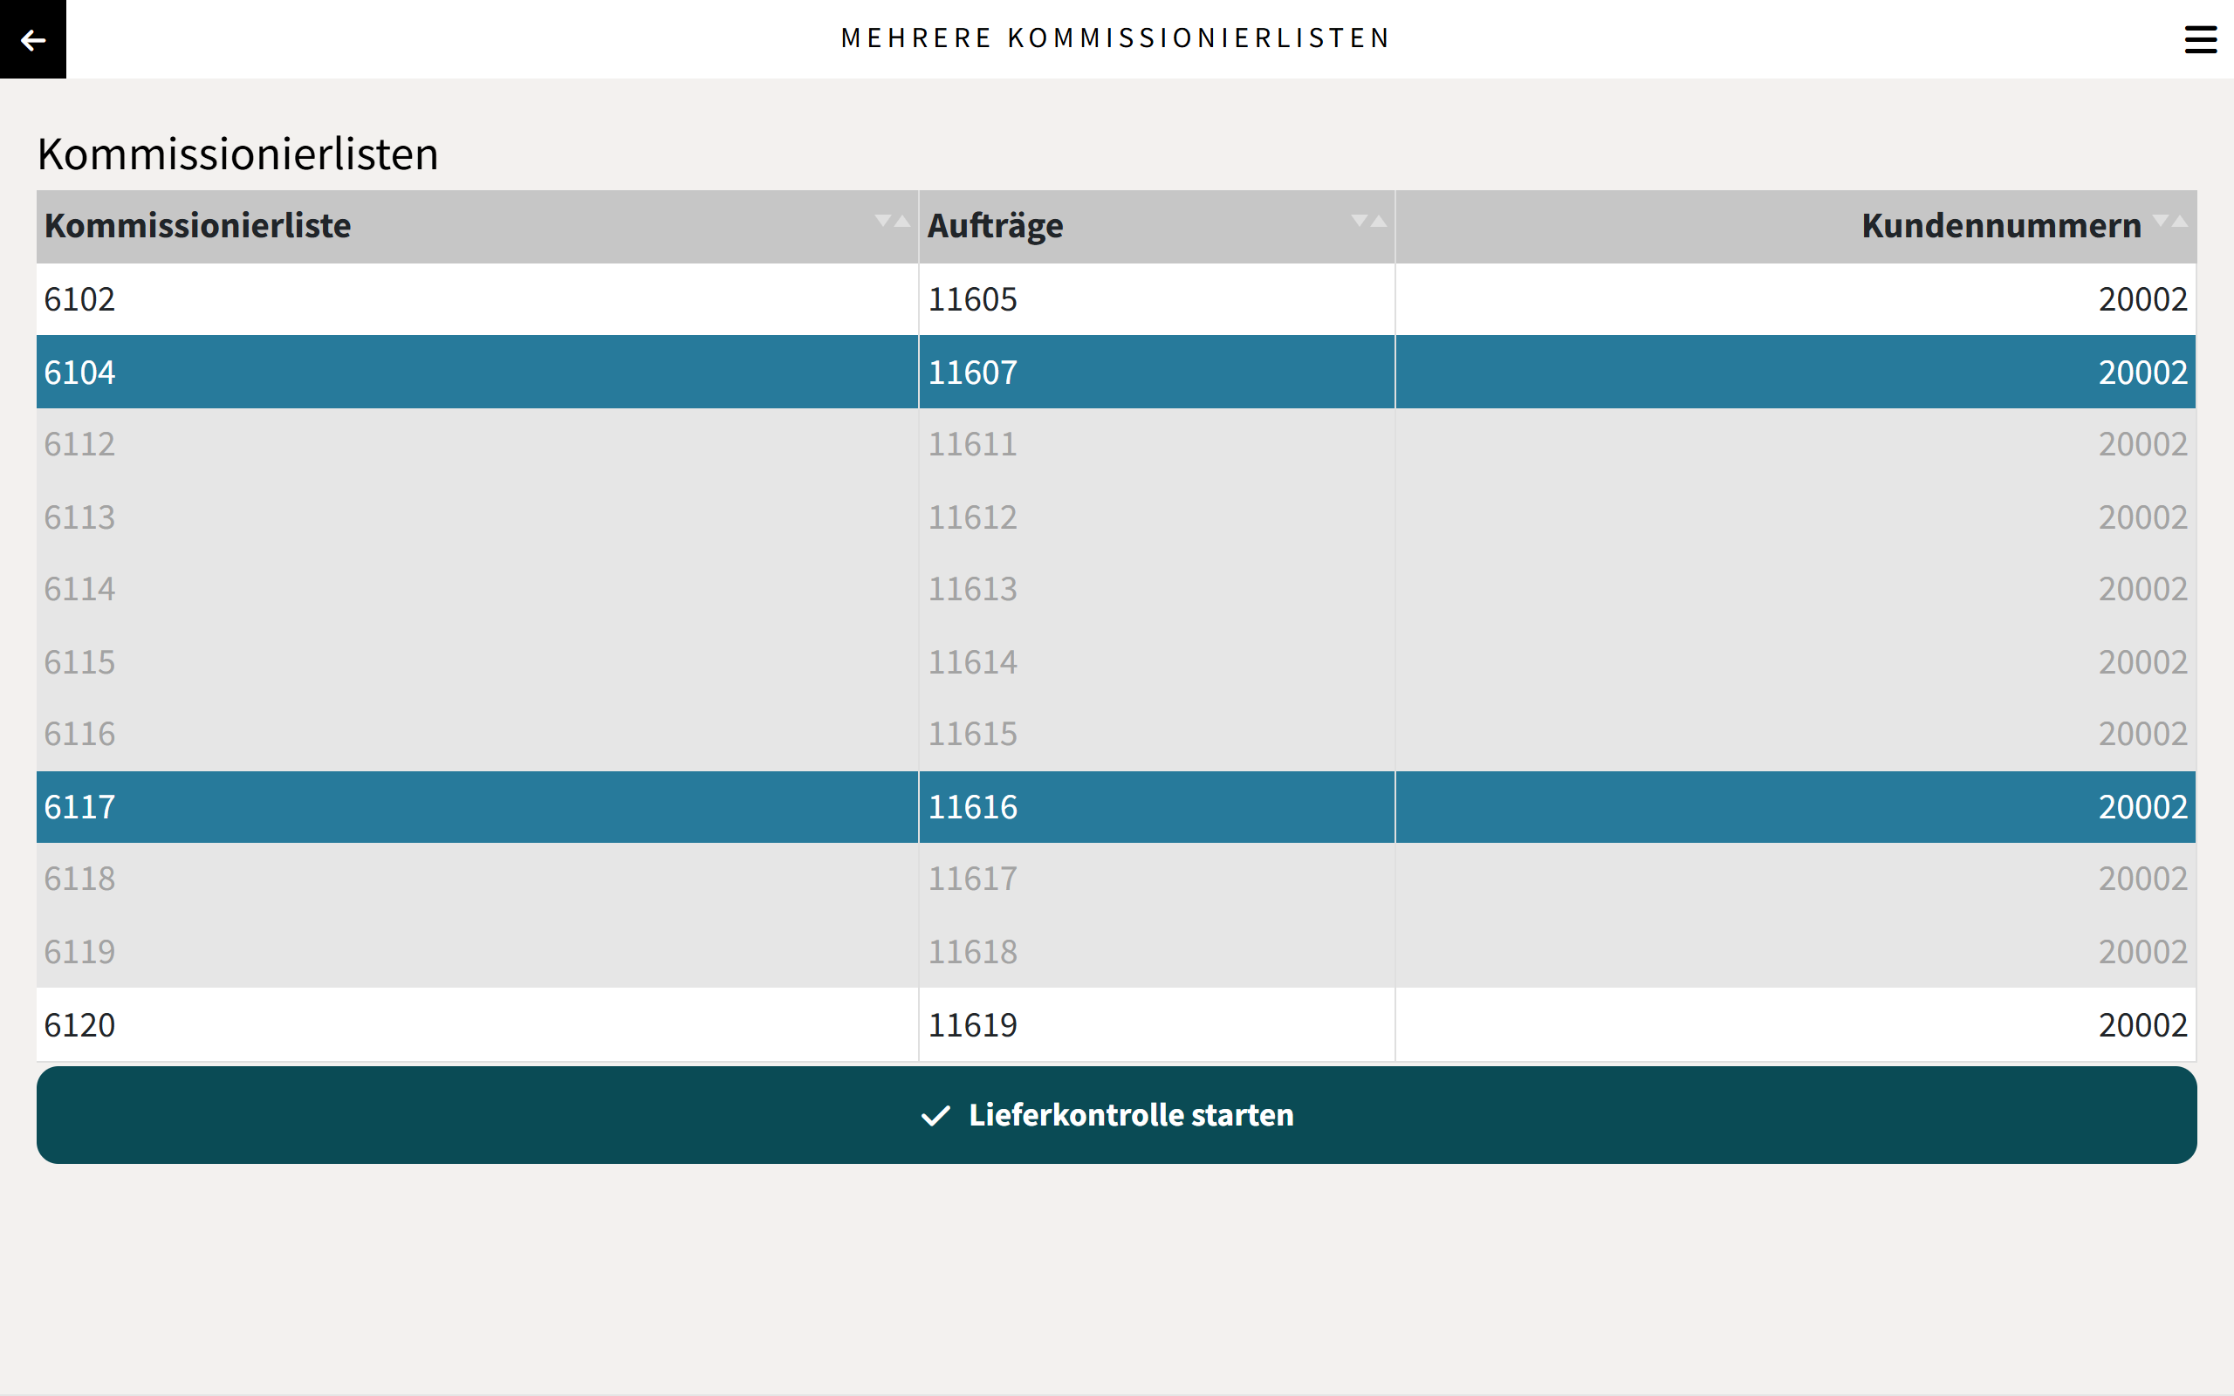Click order number 11607

point(972,372)
